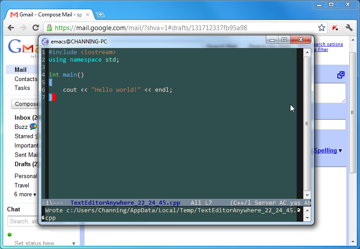The image size is (360, 249).
Task: Open the Set status here dropdown
Action: click(74, 244)
